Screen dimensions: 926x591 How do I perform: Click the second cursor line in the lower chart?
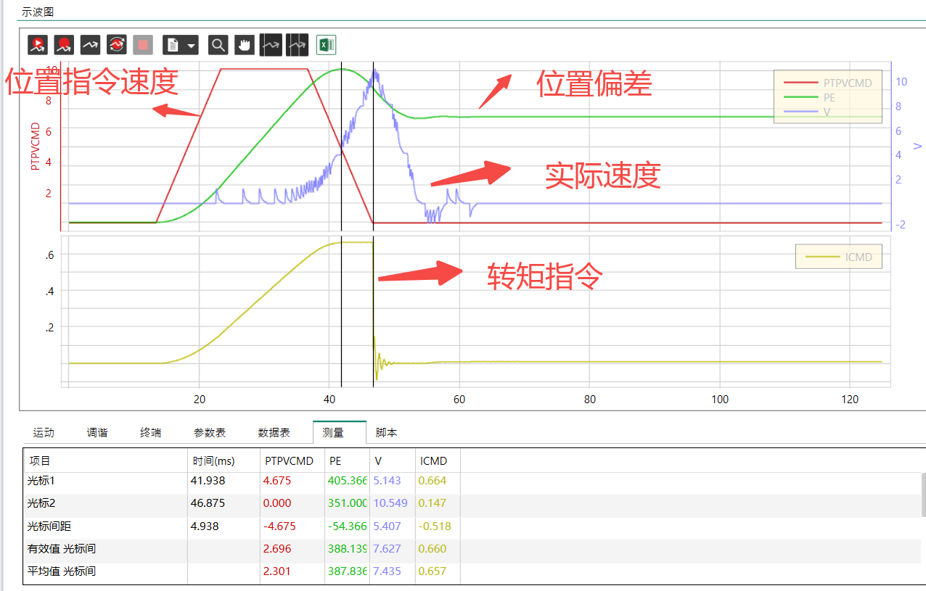coord(373,312)
